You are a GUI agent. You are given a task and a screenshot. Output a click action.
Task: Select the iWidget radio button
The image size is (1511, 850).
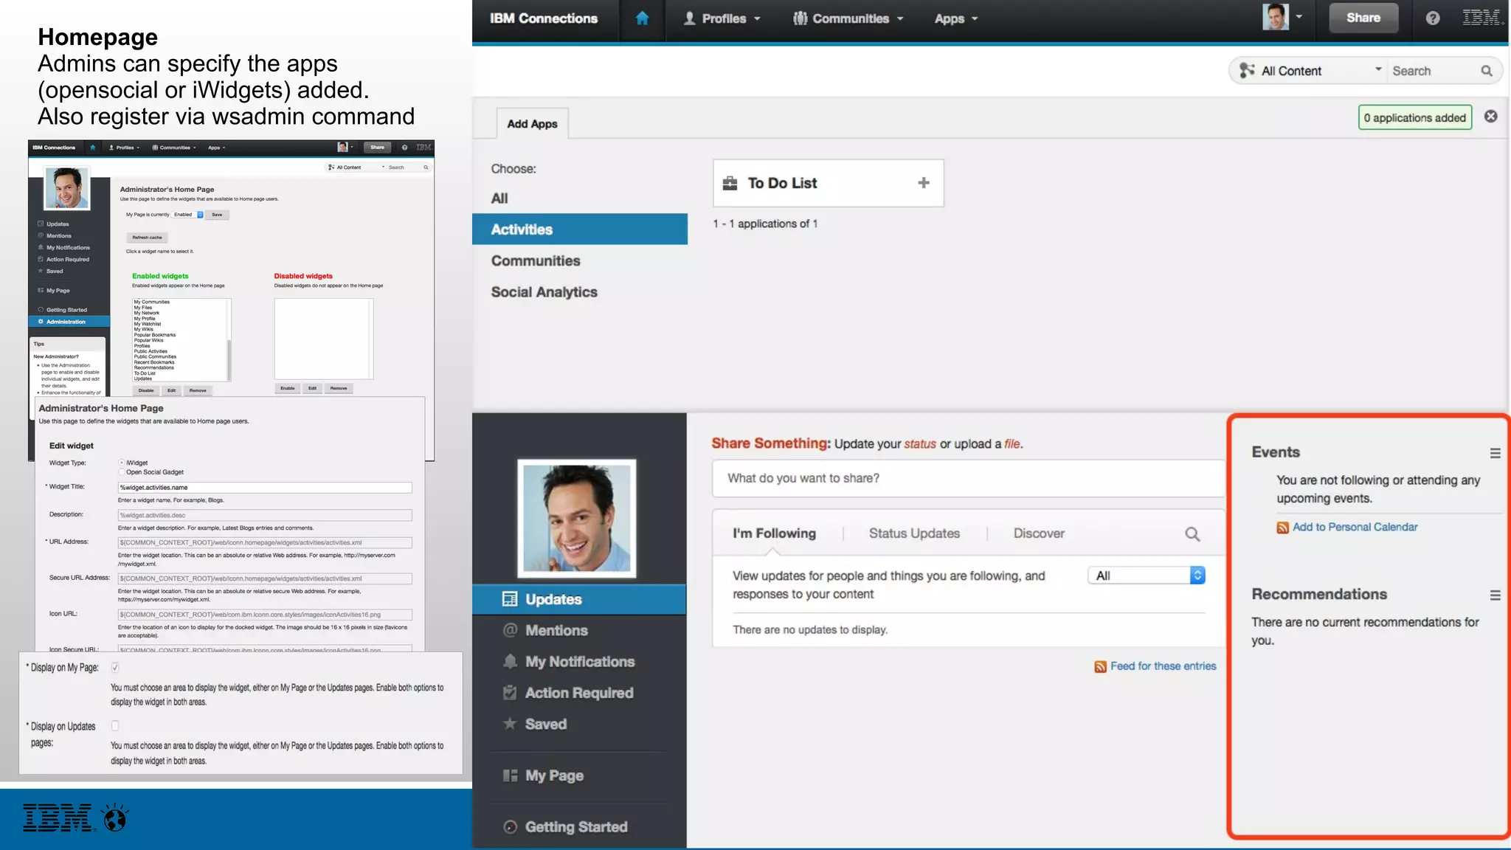(122, 463)
